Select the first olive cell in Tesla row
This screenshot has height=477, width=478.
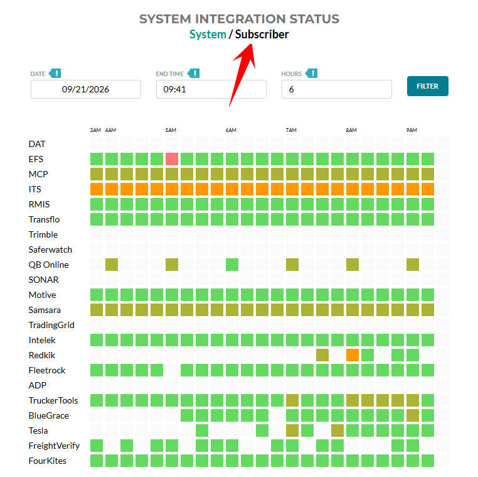(x=292, y=430)
